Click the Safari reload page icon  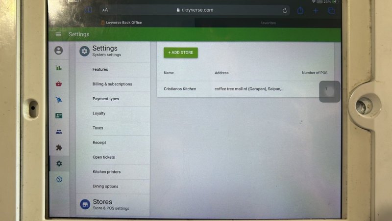(285, 10)
